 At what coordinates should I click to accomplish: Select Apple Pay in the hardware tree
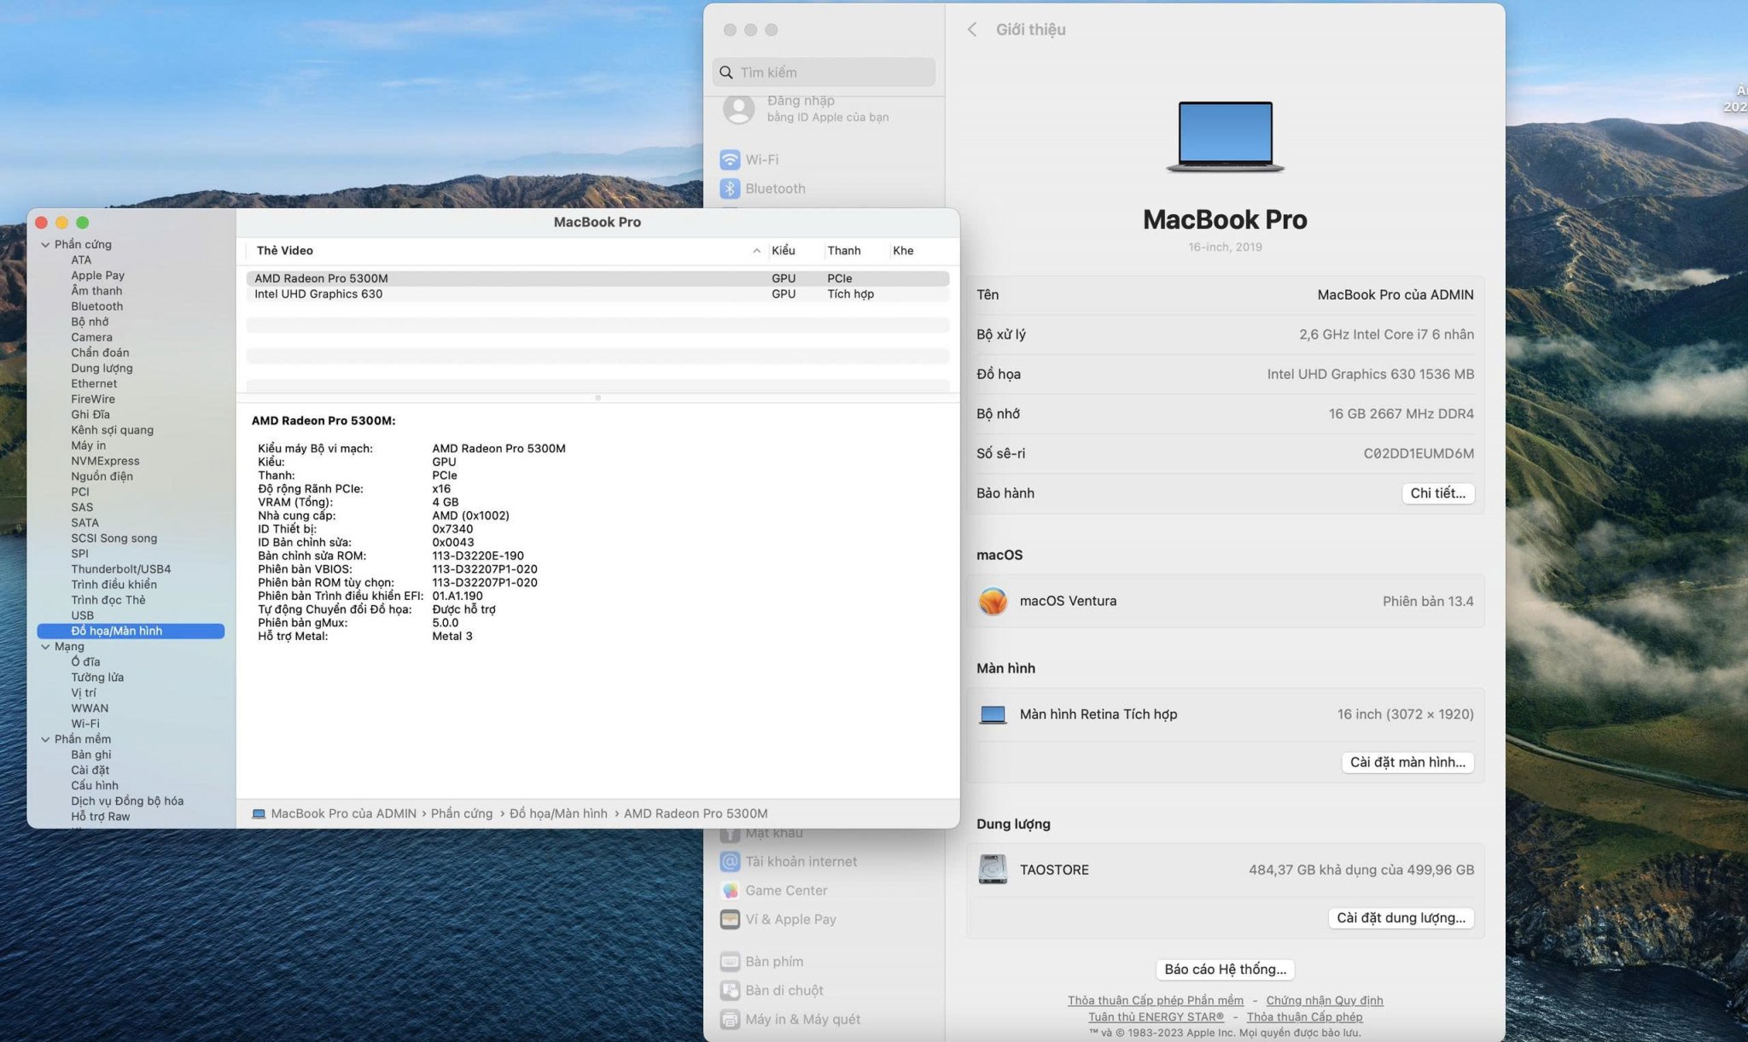(97, 276)
